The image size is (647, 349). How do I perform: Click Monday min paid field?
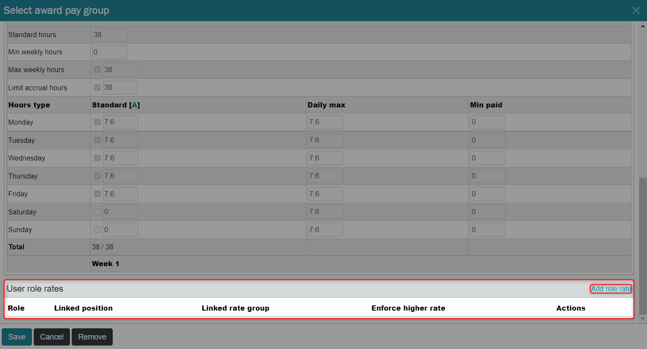(488, 123)
